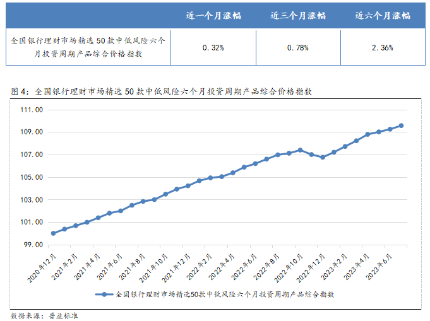
Task: Click the 数据来源：普益标准 source note
Action: tap(44, 315)
